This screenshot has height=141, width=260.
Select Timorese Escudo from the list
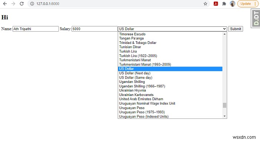pos(170,34)
